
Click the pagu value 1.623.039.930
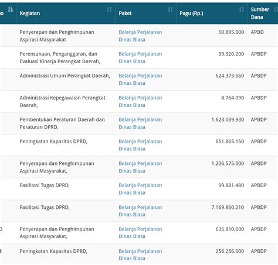(228, 119)
